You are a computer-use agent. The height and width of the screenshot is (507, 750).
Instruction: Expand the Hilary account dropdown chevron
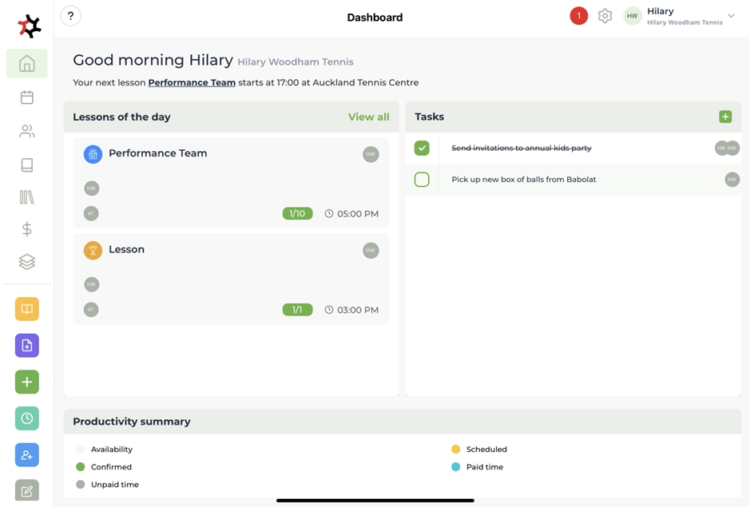[x=731, y=16]
